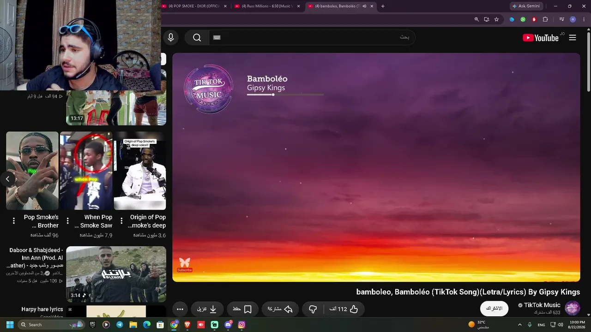
Task: Click the save (حفظ) button
Action: coord(242,309)
